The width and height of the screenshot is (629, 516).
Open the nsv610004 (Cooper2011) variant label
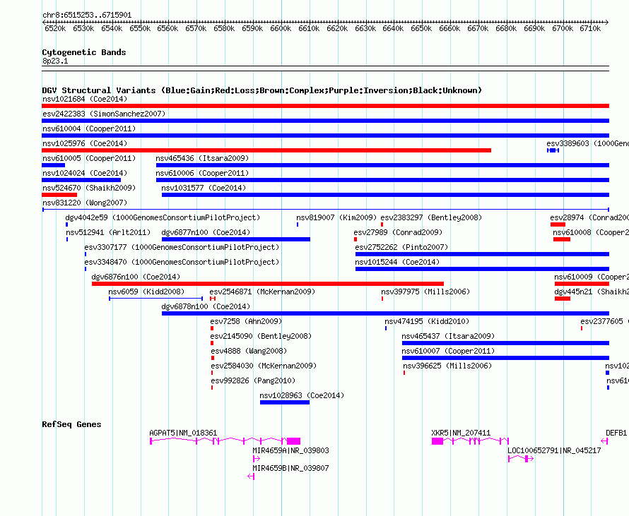pyautogui.click(x=89, y=128)
